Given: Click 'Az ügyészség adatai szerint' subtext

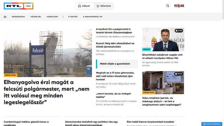Looking at the screenshot, I should coord(160,64).
